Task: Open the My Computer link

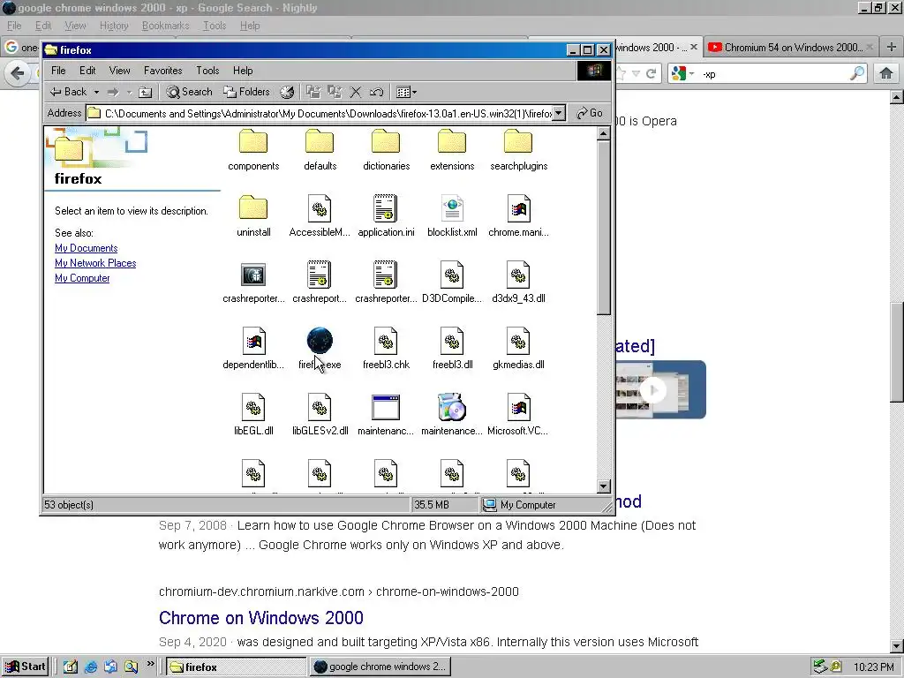Action: click(82, 278)
